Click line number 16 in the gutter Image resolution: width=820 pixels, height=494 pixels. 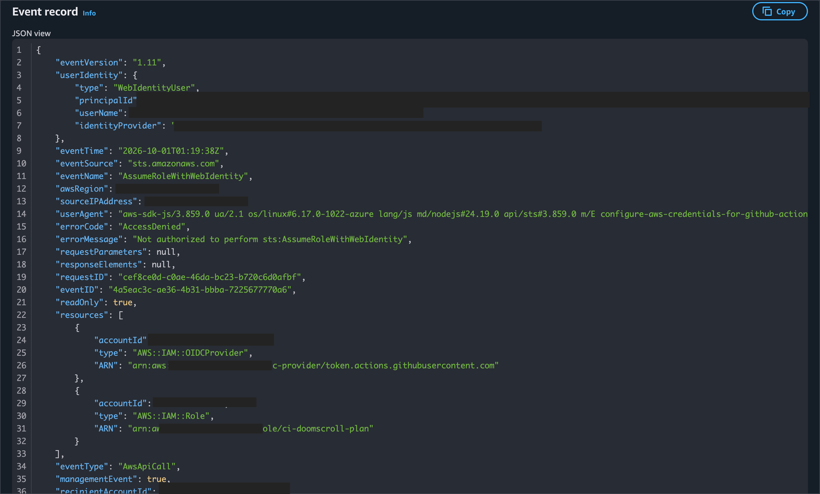coord(21,239)
